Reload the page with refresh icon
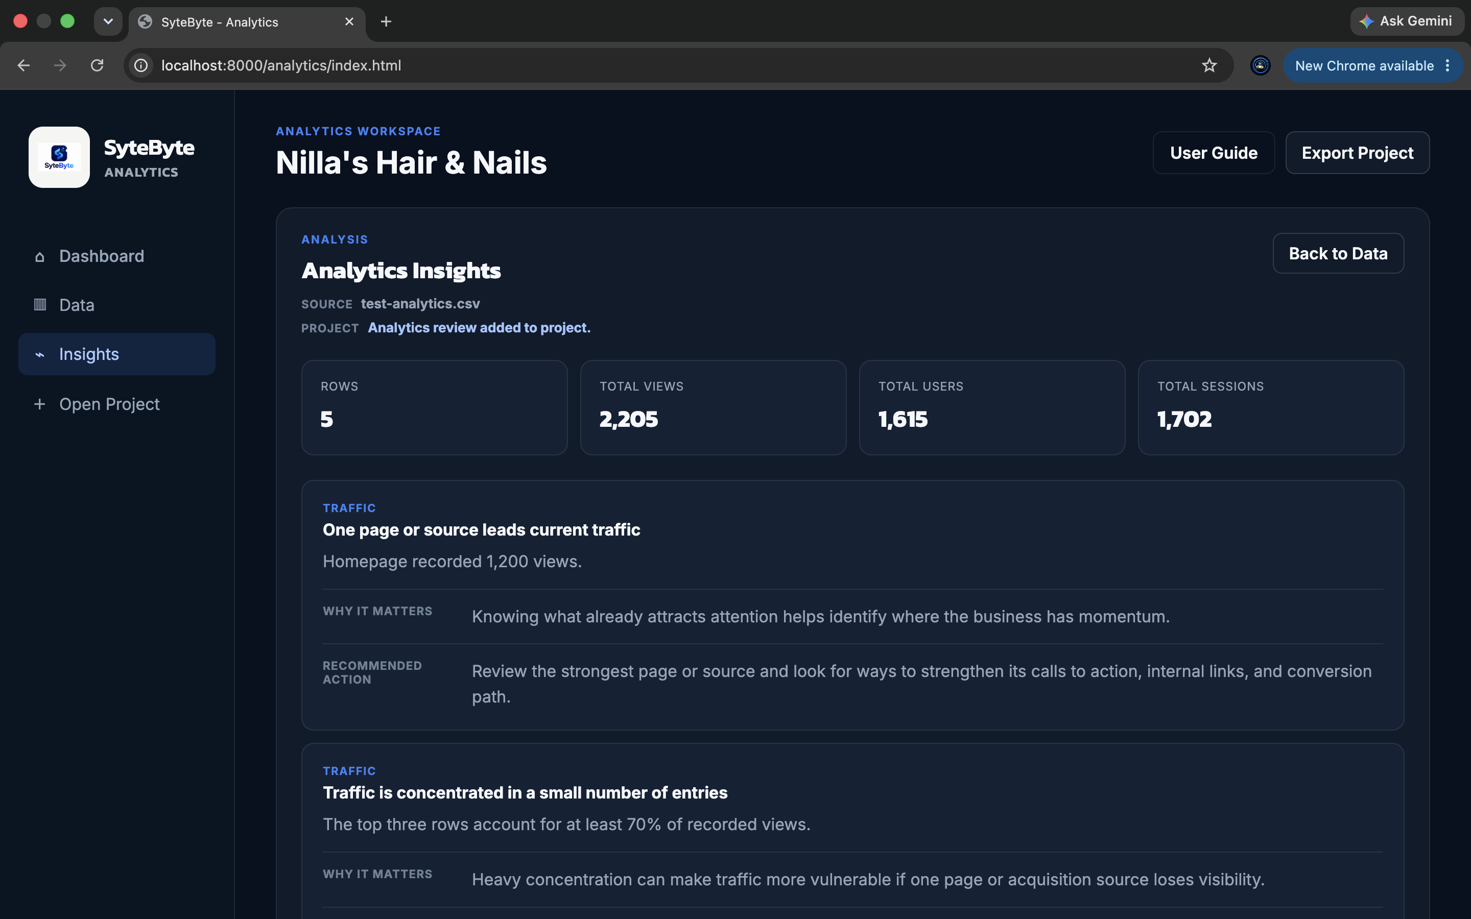Screen dimensions: 1471x919 point(97,65)
